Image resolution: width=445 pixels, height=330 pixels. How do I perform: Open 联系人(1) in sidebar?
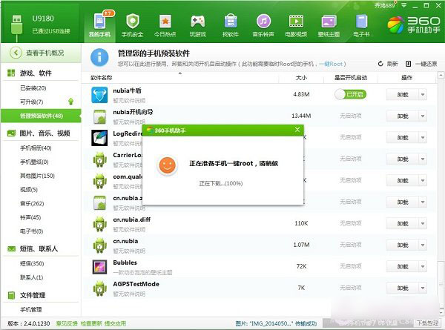(x=31, y=277)
